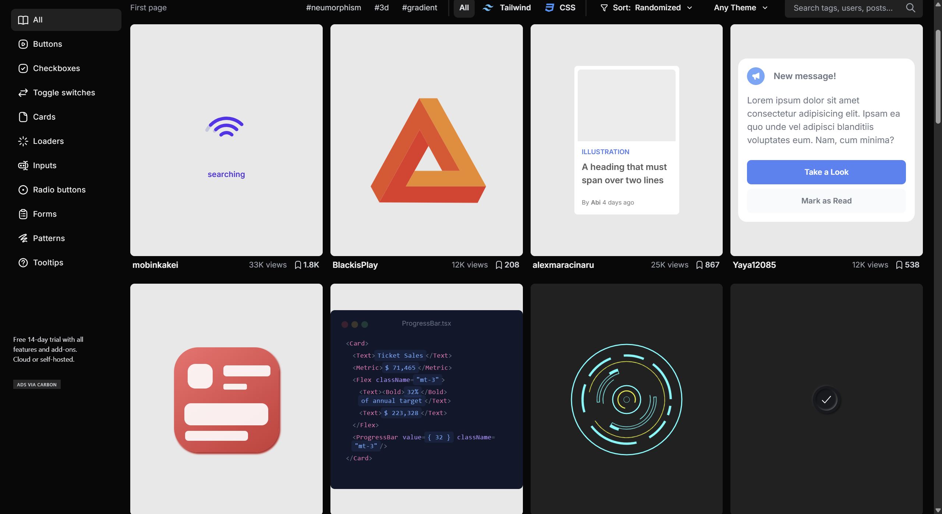
Task: Toggle the round checkmark checkbox preview
Action: (x=826, y=400)
